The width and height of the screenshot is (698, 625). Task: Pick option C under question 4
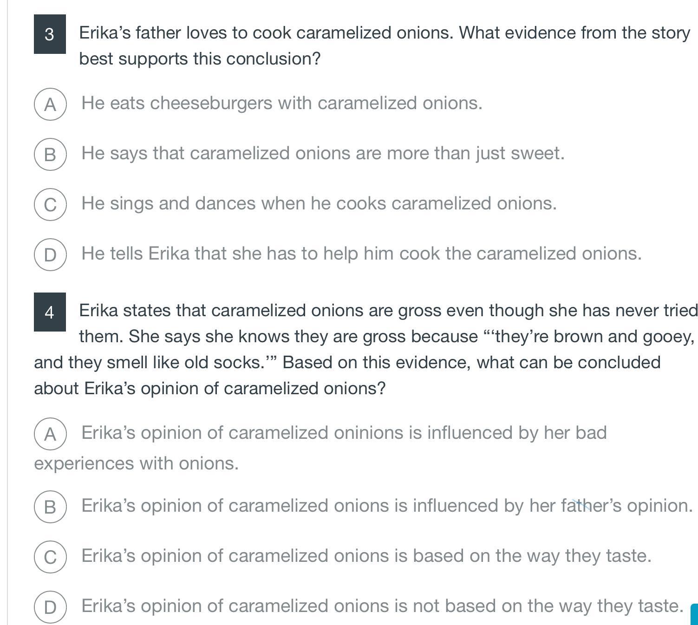tap(50, 557)
